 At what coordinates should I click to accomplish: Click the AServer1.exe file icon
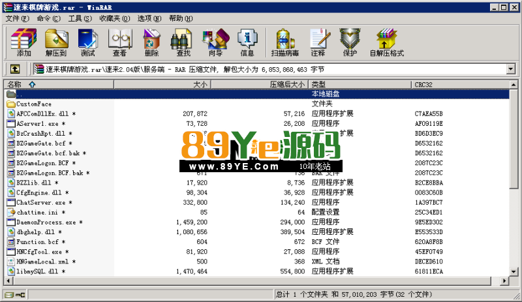[x=11, y=123]
